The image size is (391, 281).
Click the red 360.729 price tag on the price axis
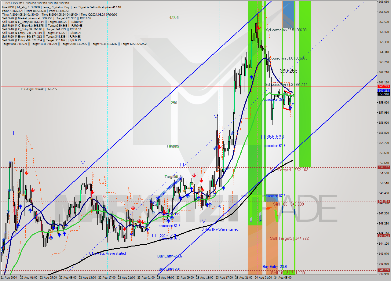[x=384, y=86]
